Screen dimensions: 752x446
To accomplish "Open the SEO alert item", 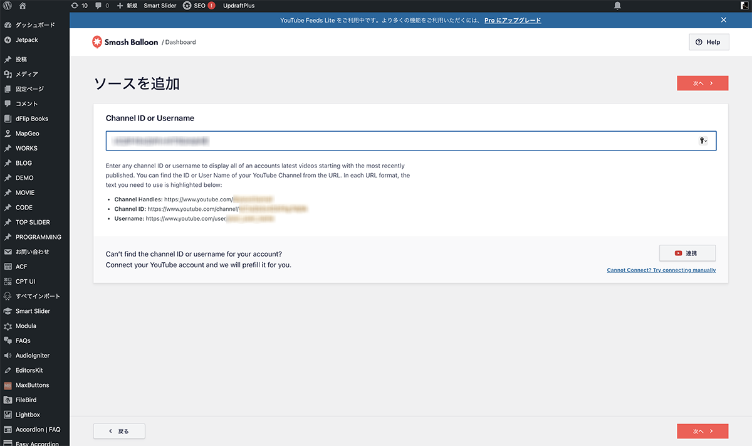I will [x=199, y=6].
